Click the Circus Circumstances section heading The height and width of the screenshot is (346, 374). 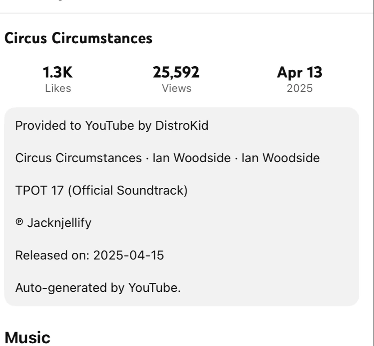(x=78, y=38)
